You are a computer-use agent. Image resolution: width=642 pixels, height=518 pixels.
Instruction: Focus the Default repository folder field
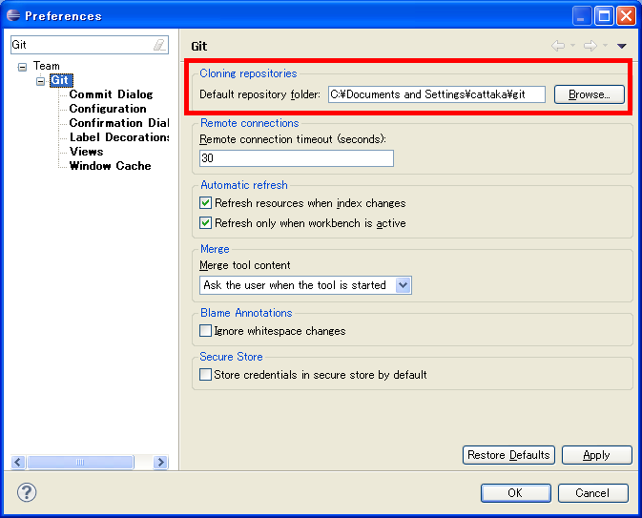[437, 94]
